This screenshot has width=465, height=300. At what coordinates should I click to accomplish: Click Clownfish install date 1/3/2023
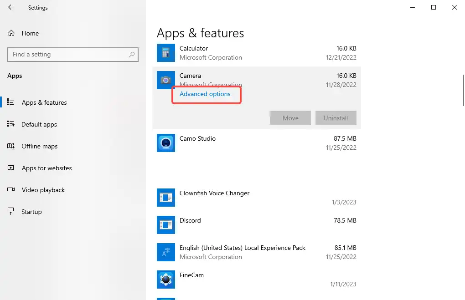(344, 202)
